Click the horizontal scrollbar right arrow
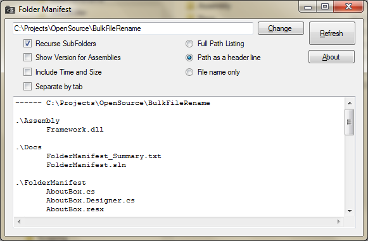 tap(338, 221)
